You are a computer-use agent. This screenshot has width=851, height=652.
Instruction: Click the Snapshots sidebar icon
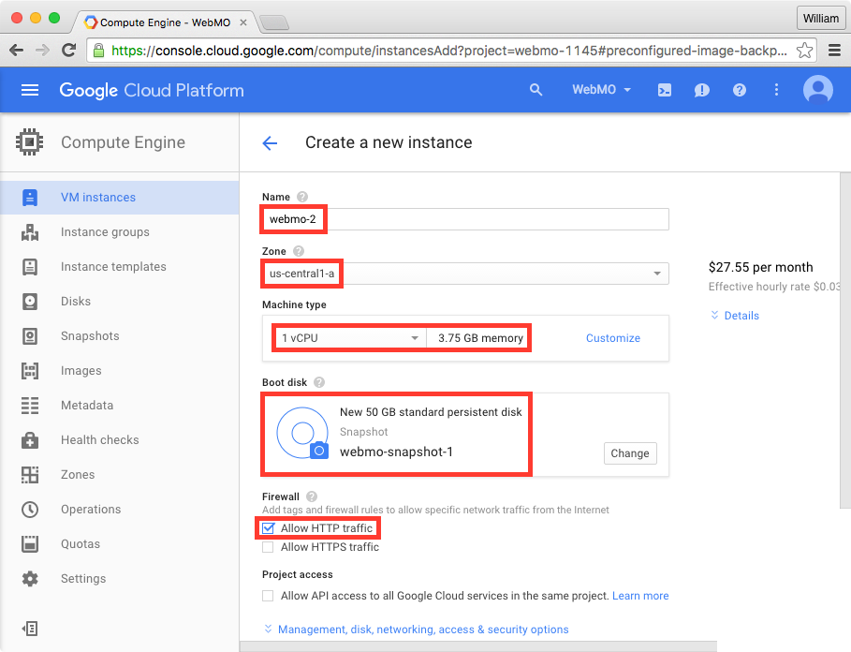tap(30, 336)
